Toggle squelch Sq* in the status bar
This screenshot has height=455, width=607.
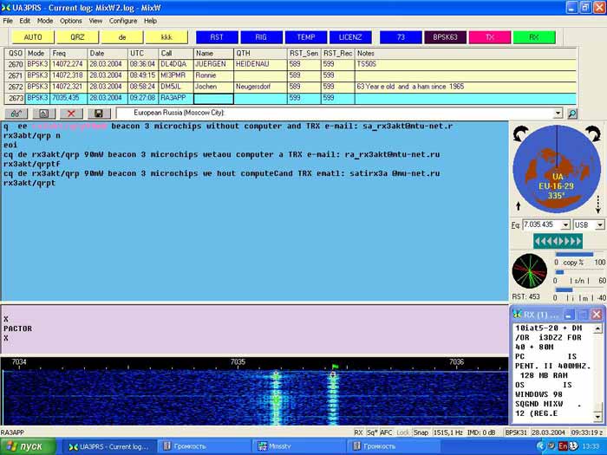[372, 432]
